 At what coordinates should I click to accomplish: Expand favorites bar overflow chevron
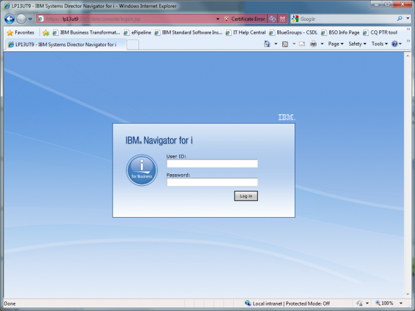(408, 29)
